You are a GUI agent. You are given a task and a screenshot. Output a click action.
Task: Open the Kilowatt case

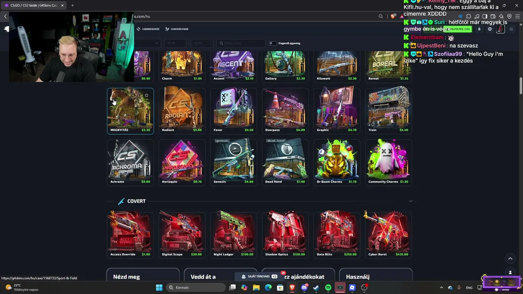(x=337, y=67)
